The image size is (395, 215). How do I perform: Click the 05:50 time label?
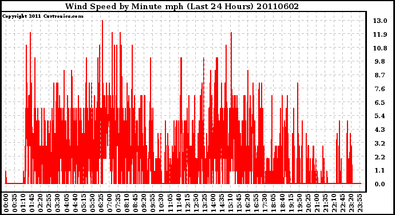pyautogui.click(x=92, y=204)
